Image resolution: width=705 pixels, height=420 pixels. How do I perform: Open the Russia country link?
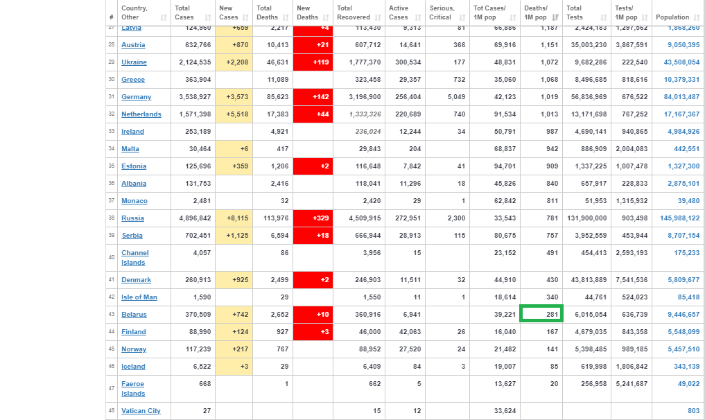132,218
